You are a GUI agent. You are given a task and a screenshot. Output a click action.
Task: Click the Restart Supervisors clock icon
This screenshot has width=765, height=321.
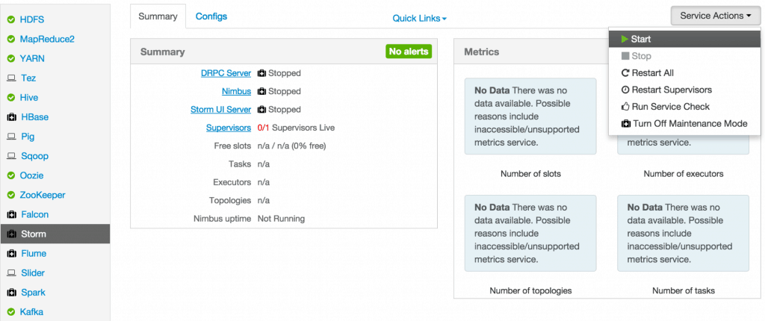tap(625, 90)
